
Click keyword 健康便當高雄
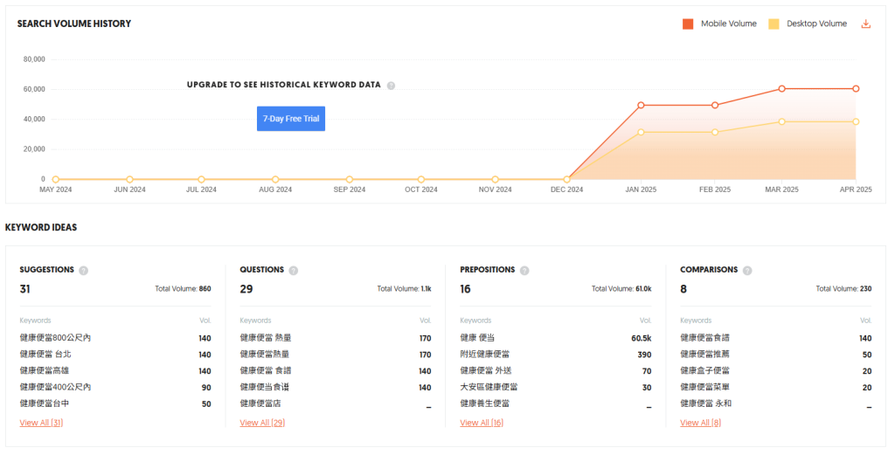pos(45,370)
